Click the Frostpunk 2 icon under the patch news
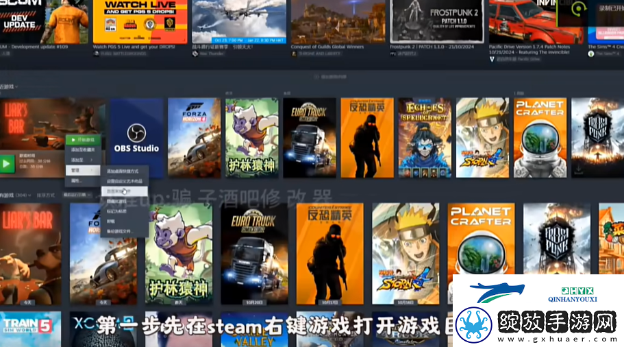The image size is (624, 347). point(392,53)
